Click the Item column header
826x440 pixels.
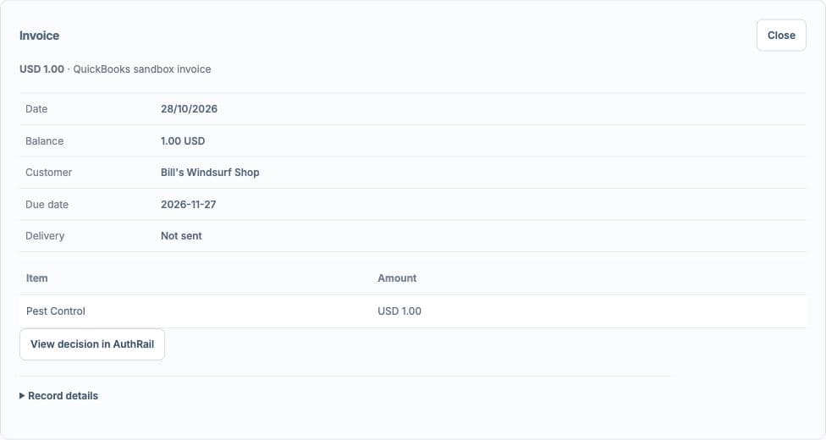[37, 278]
